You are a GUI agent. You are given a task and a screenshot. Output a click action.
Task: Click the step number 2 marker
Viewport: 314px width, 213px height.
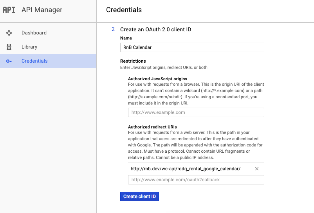113,29
